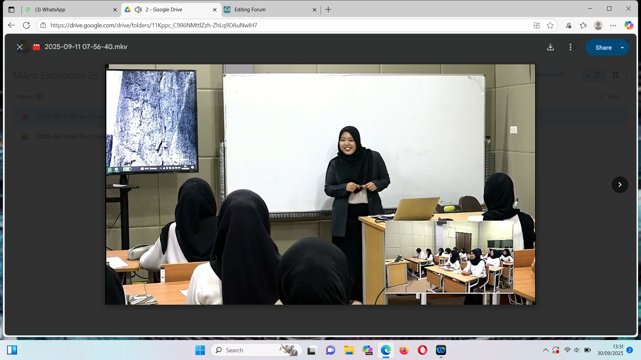This screenshot has width=641, height=360.
Task: Click the browser address bar URL
Action: coord(154,25)
